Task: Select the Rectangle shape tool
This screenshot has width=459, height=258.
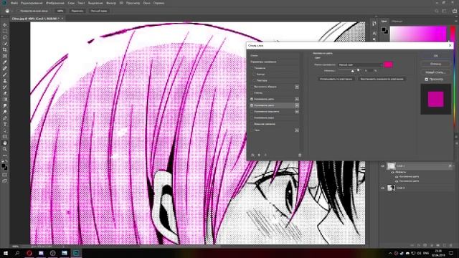Action: click(x=5, y=137)
